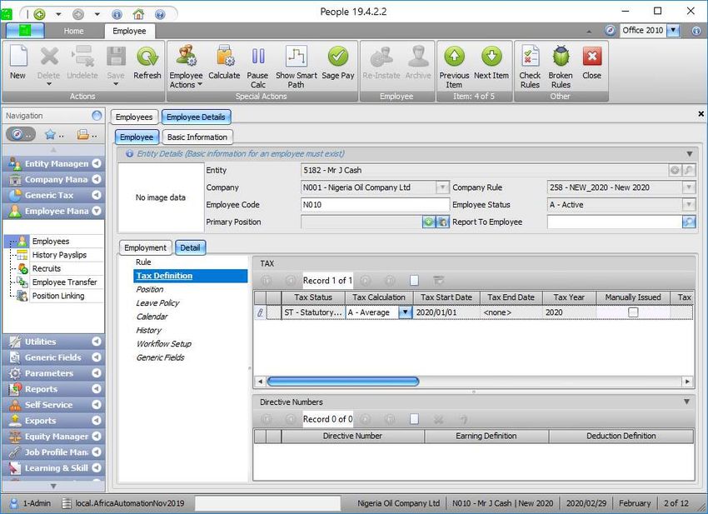
Task: Search for a Report To Employee
Action: pos(689,222)
